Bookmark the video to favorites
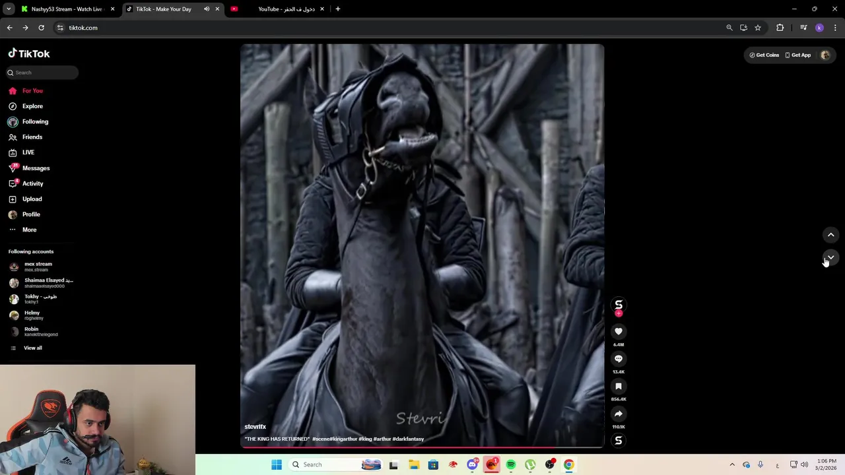Image resolution: width=845 pixels, height=475 pixels. click(x=619, y=387)
